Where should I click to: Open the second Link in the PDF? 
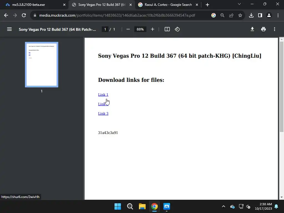click(x=103, y=104)
